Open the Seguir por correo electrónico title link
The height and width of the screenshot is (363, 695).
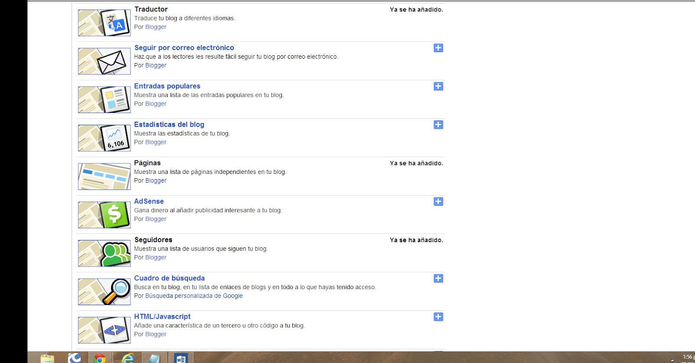point(184,48)
